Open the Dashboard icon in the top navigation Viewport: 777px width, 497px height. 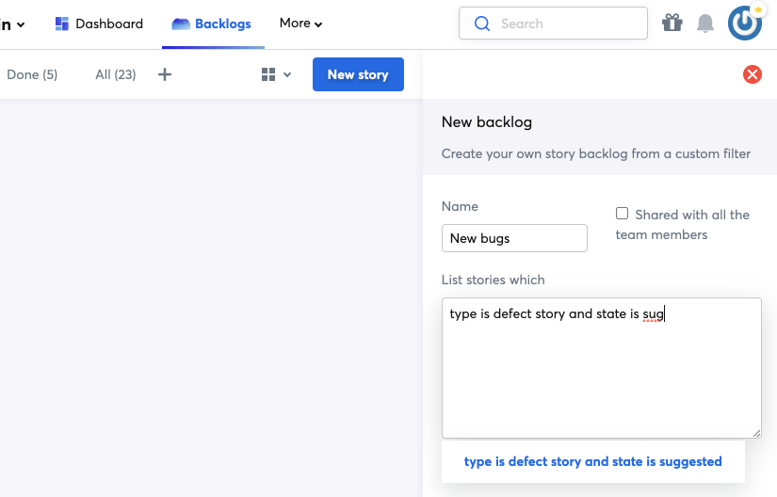click(x=62, y=24)
